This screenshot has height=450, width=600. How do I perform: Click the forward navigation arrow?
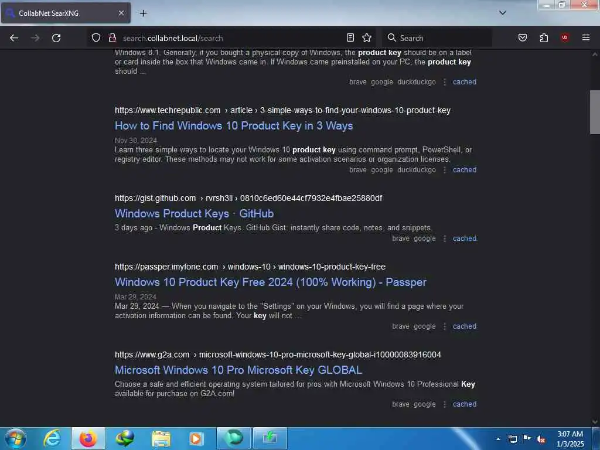click(35, 38)
